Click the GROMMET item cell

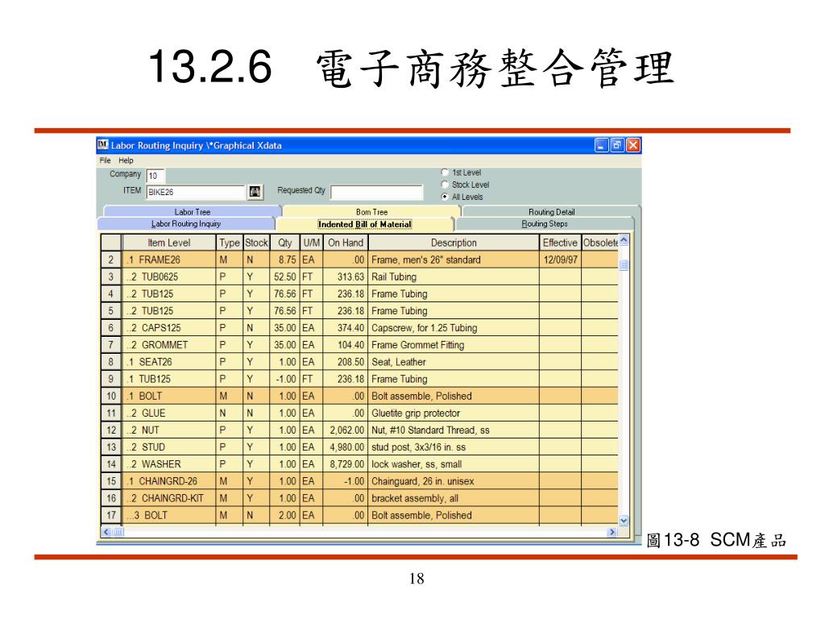pos(169,345)
